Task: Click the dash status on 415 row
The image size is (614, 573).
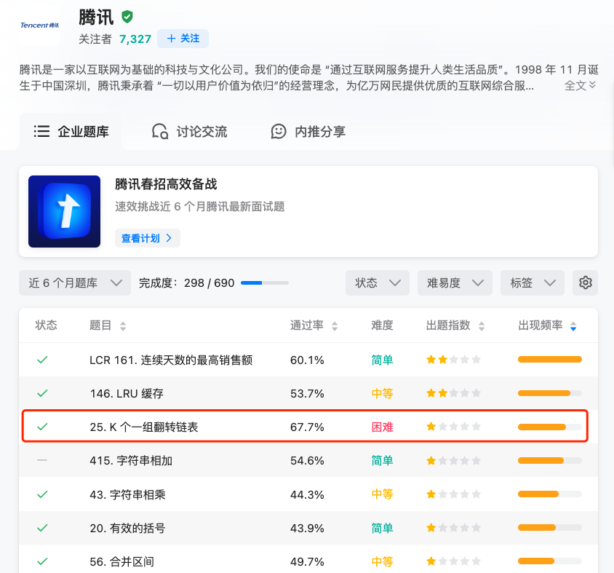Action: click(42, 460)
